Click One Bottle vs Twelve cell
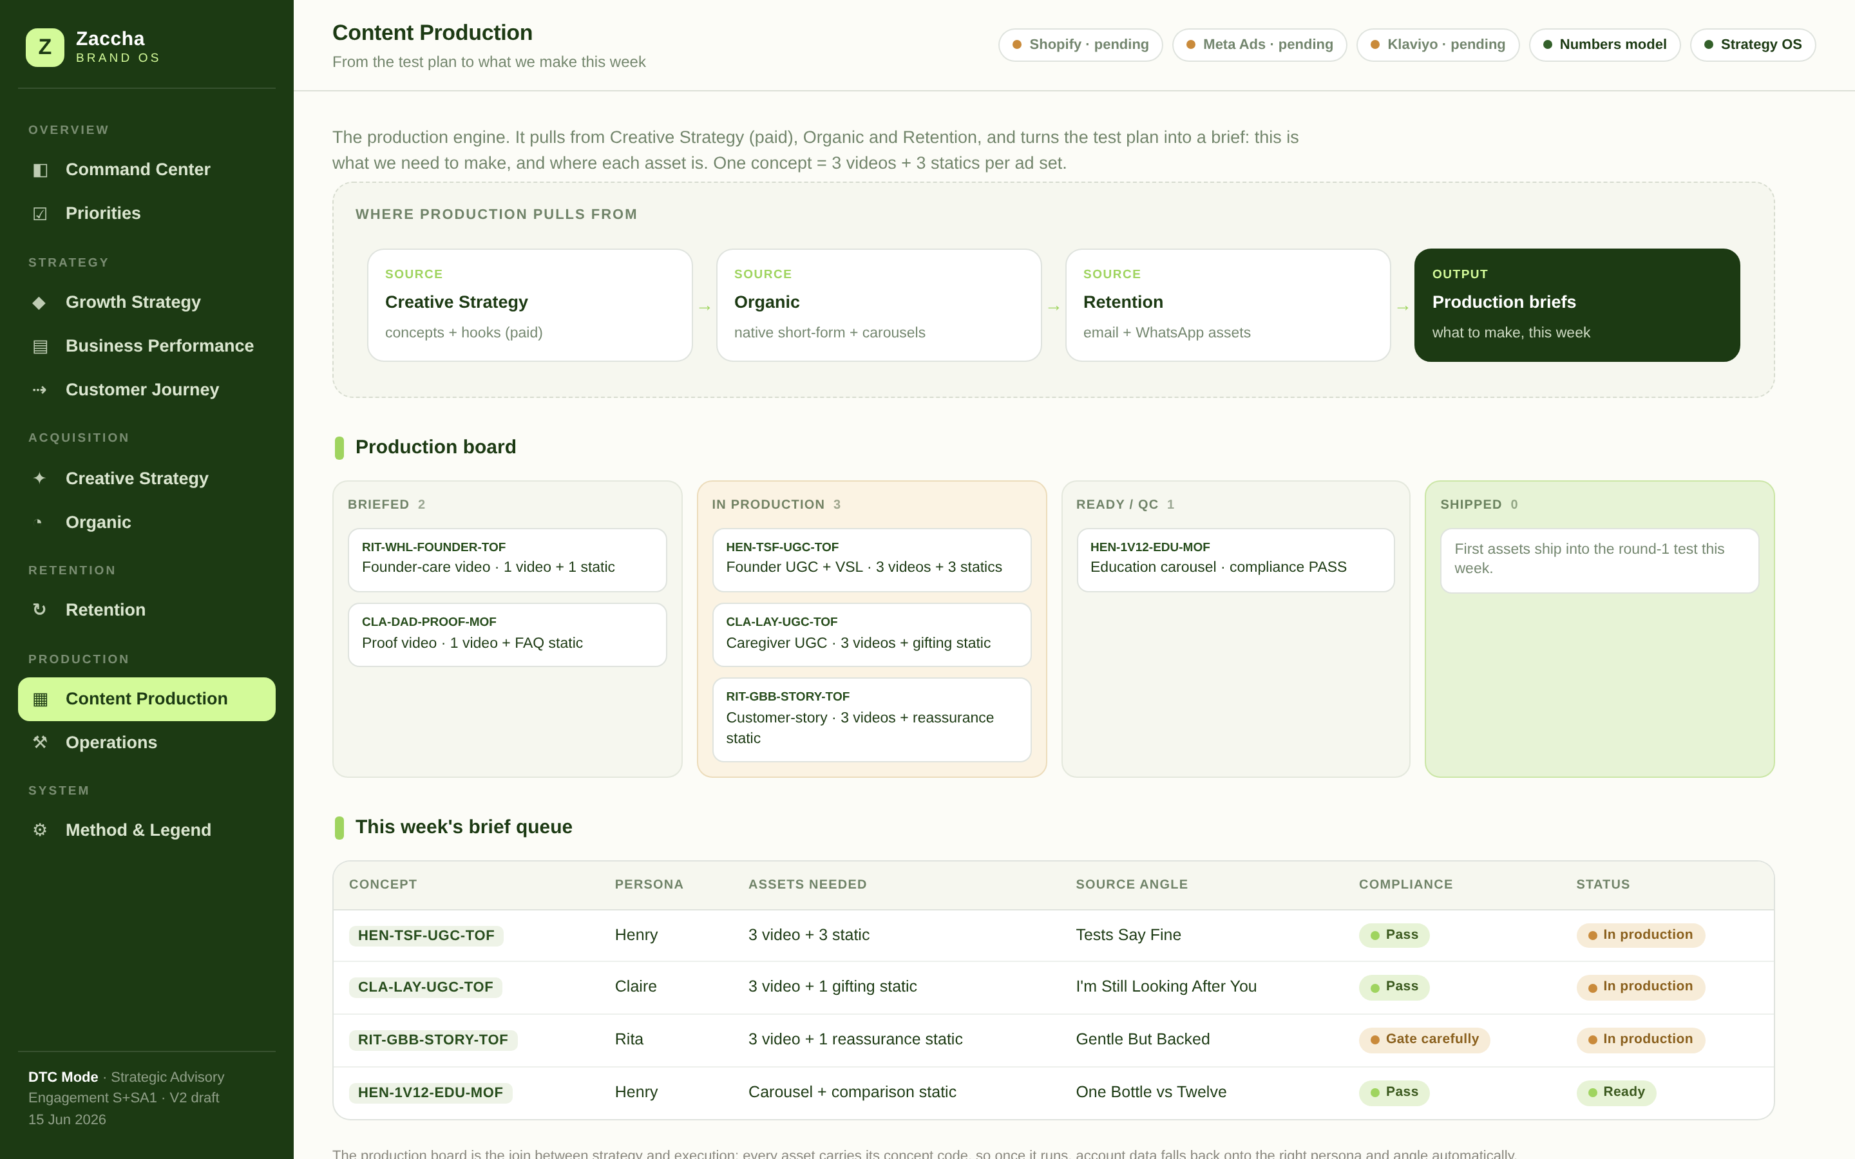The width and height of the screenshot is (1855, 1159). [1150, 1092]
